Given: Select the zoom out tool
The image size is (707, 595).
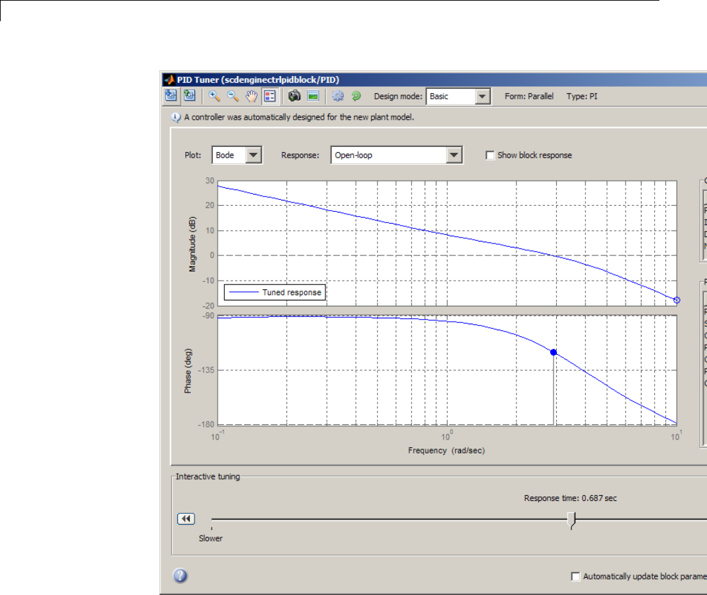Looking at the screenshot, I should point(233,96).
